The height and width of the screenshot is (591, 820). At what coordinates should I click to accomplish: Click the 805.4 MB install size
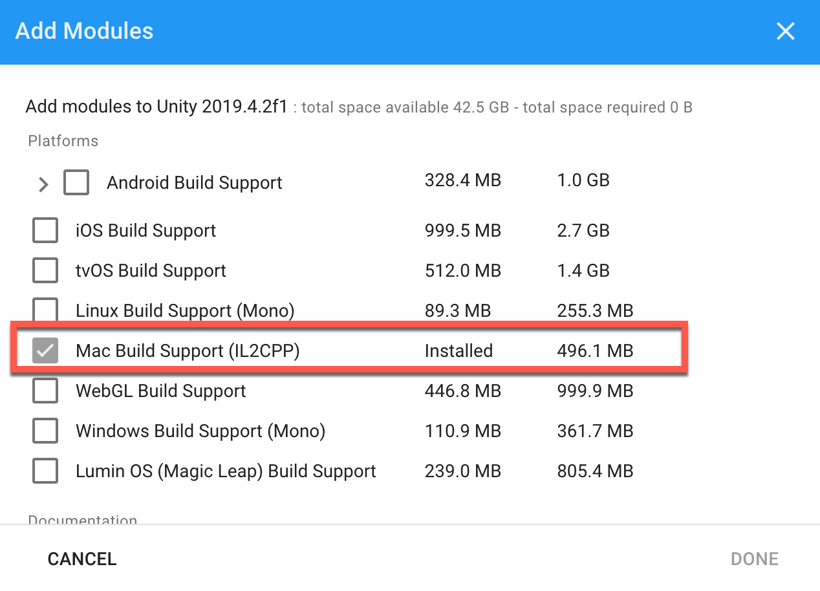point(595,471)
